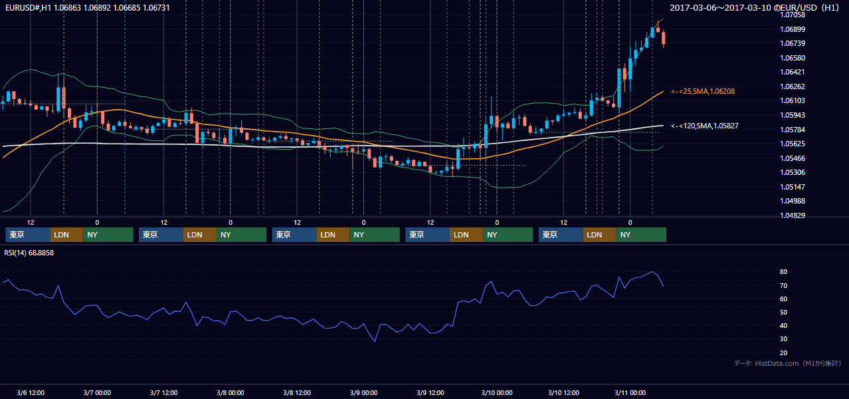Click price axis value 1.06899
This screenshot has width=849, height=399.
click(x=792, y=29)
